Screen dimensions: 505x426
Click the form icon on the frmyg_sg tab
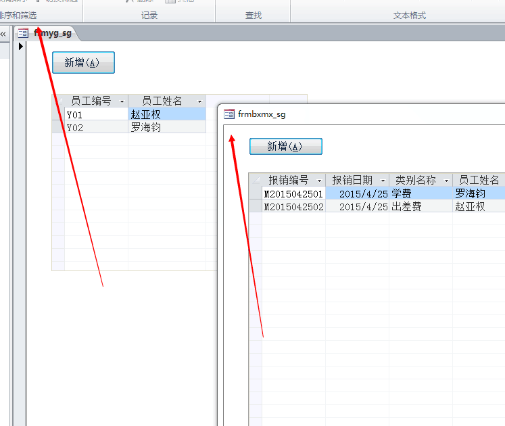23,32
